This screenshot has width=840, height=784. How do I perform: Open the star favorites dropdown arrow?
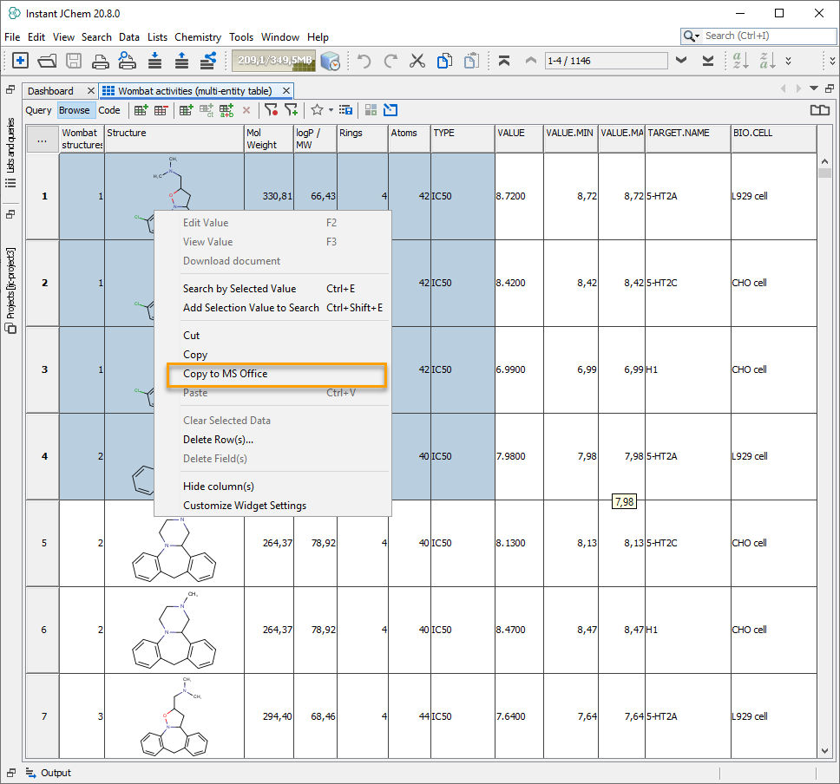tap(331, 111)
